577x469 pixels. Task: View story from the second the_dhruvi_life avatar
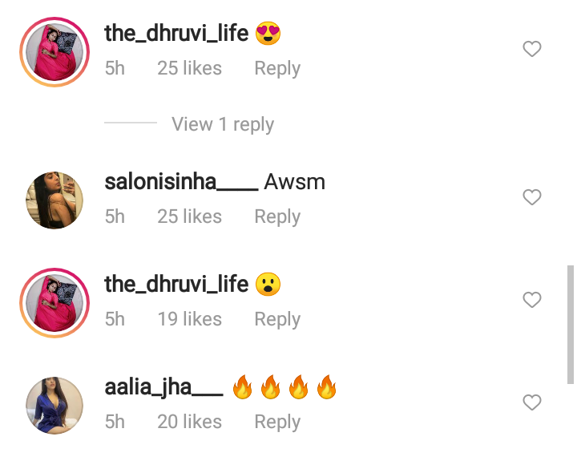click(x=54, y=303)
